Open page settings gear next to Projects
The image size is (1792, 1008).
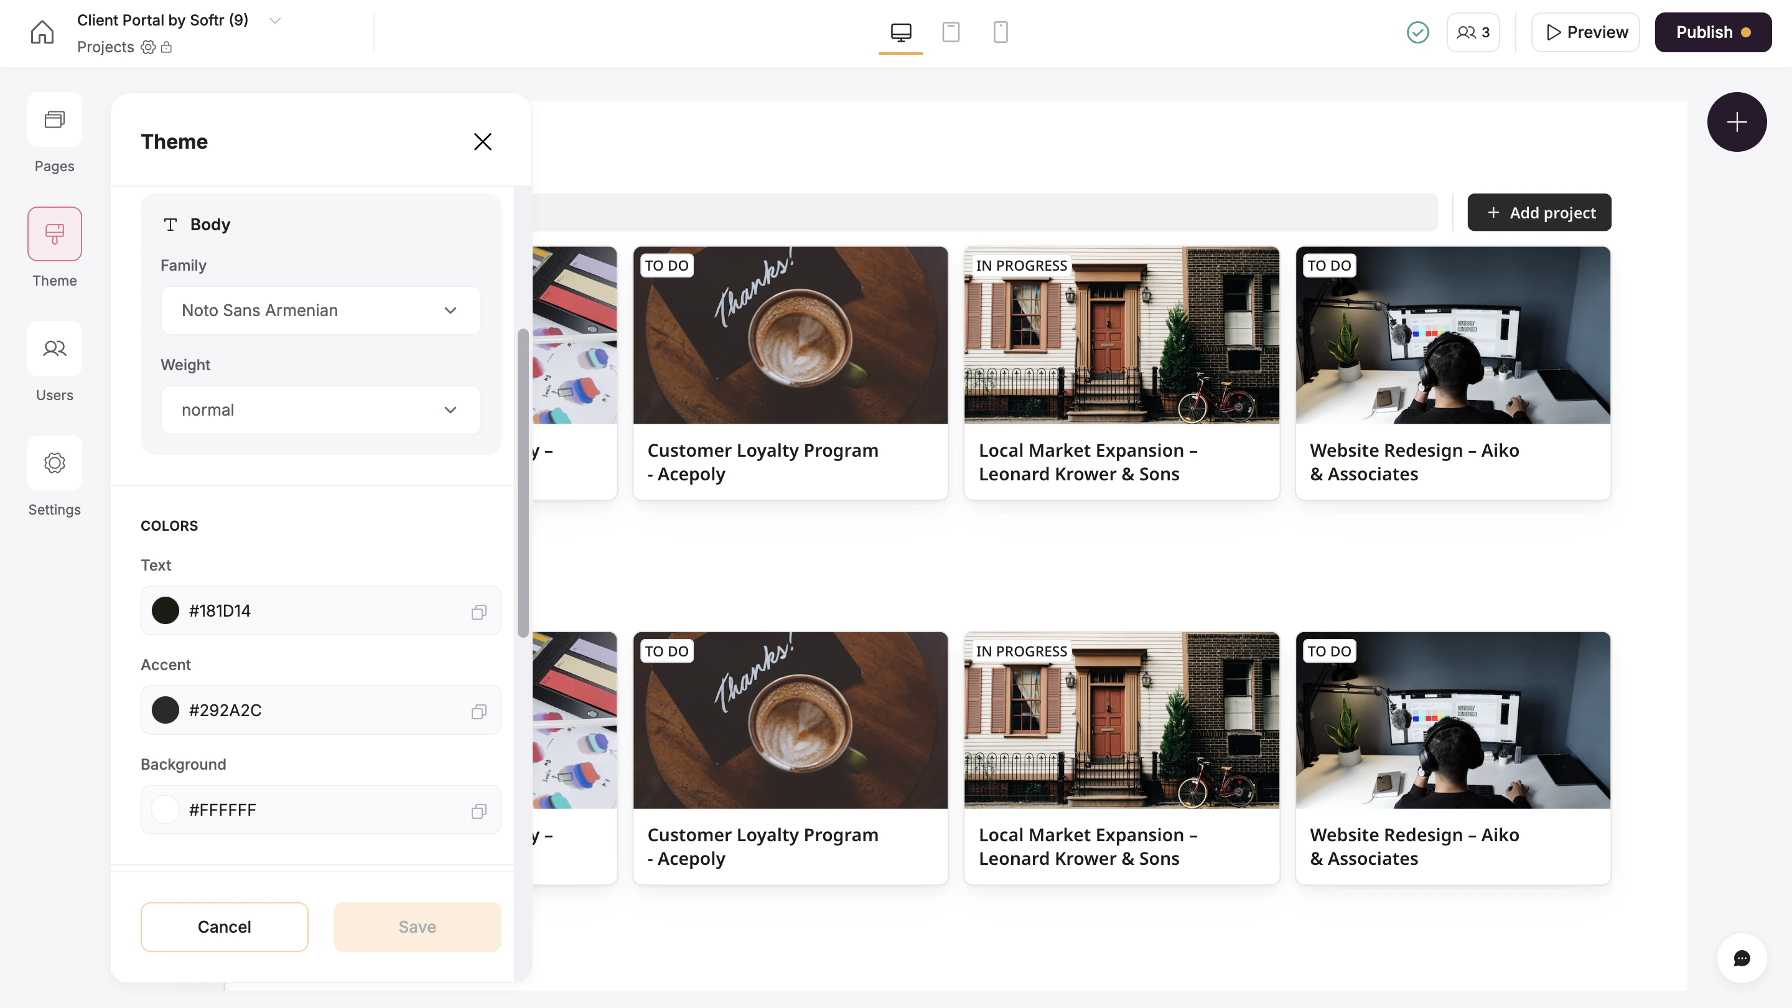(147, 47)
